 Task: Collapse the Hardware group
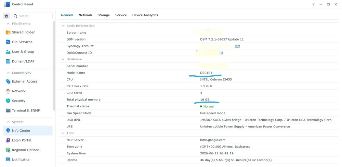[63, 59]
